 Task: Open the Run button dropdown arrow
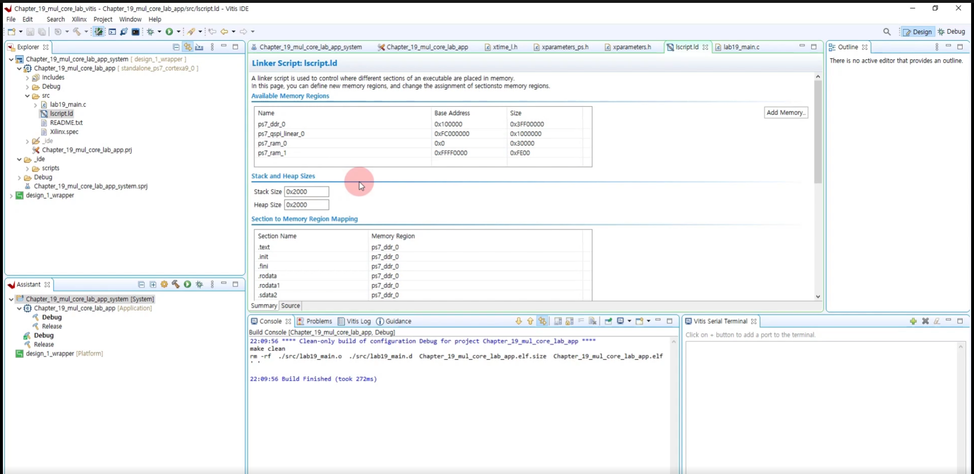[x=178, y=32]
